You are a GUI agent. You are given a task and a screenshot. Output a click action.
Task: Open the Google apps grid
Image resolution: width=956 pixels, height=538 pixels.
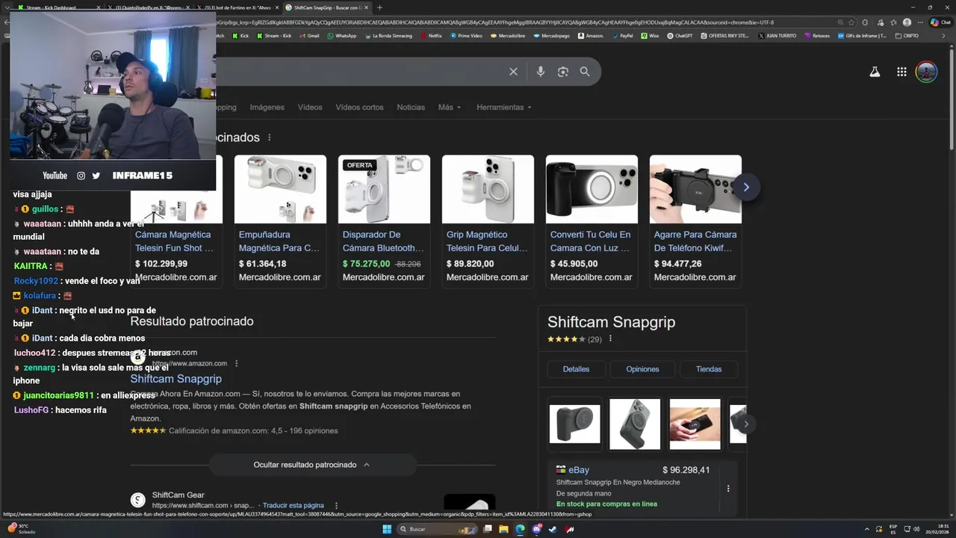tap(901, 72)
